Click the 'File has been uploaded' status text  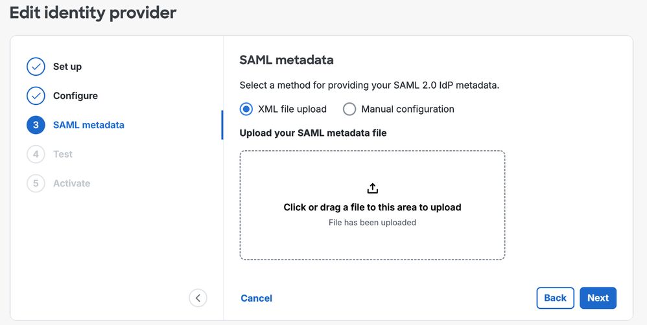(372, 223)
